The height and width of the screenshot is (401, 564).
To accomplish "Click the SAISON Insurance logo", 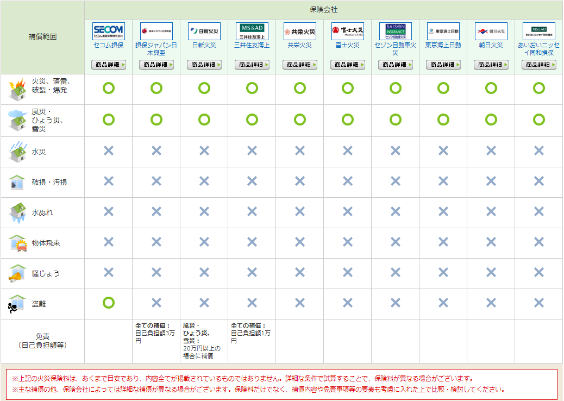I will coord(395,30).
